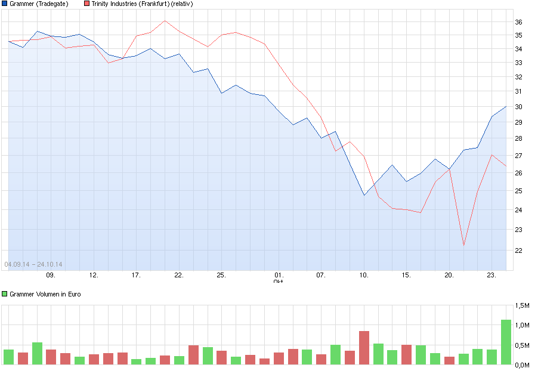The height and width of the screenshot is (371, 541).
Task: Click the Grammer Volumen in Euro label
Action: click(45, 294)
